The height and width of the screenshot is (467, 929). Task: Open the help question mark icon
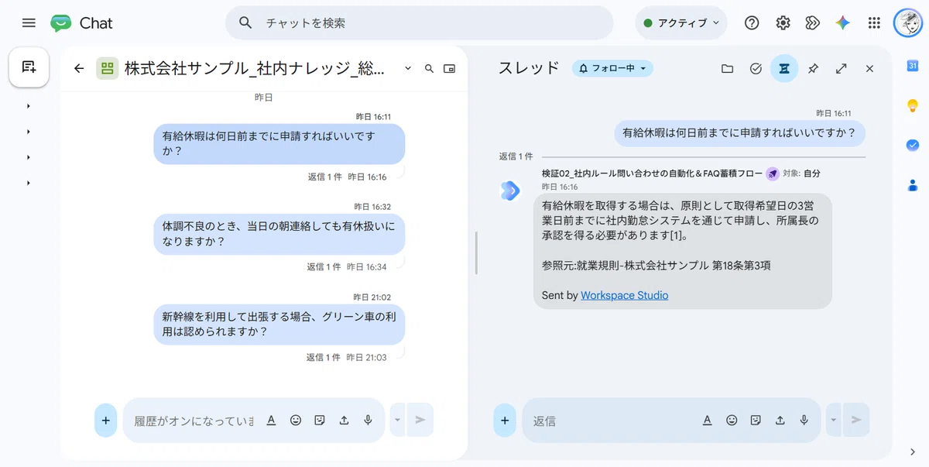click(x=752, y=23)
